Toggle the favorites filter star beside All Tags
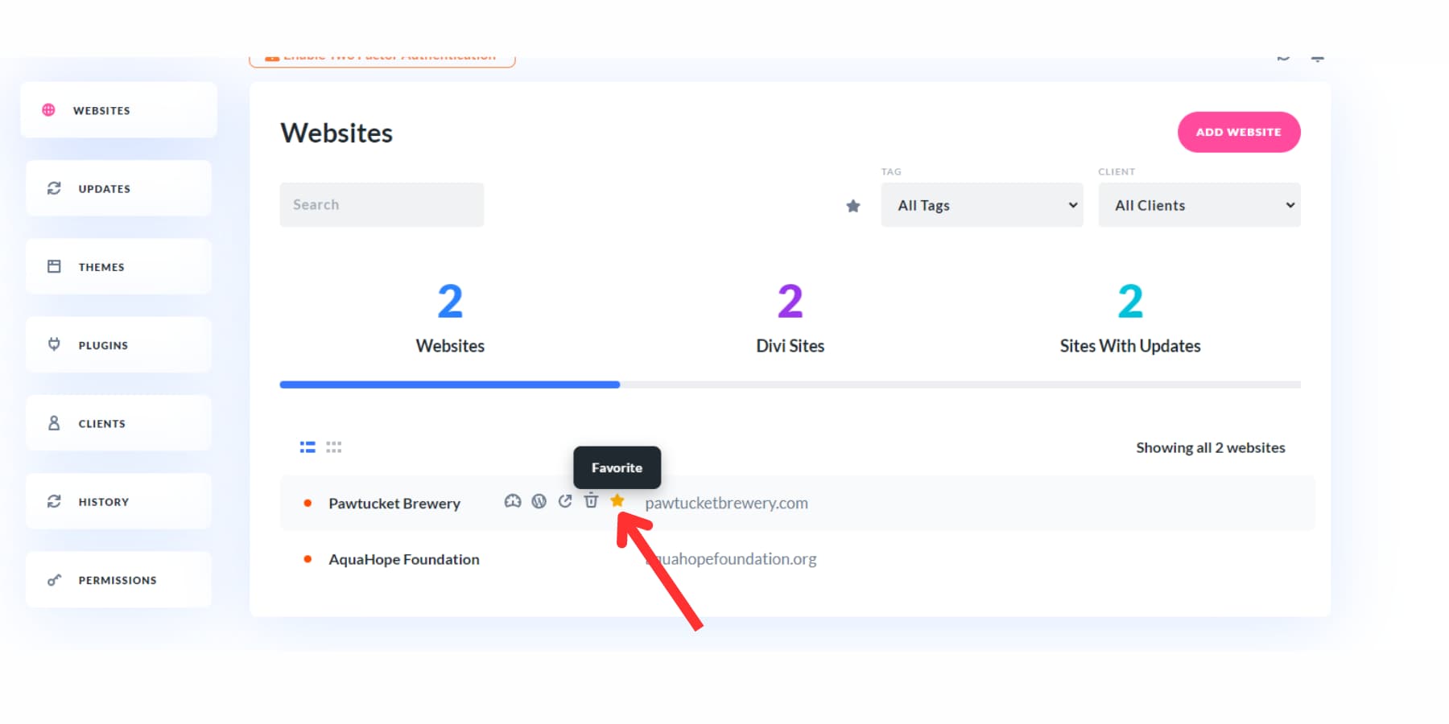 (853, 206)
